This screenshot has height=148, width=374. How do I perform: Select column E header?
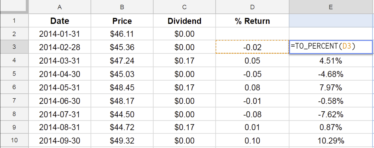(x=331, y=7)
